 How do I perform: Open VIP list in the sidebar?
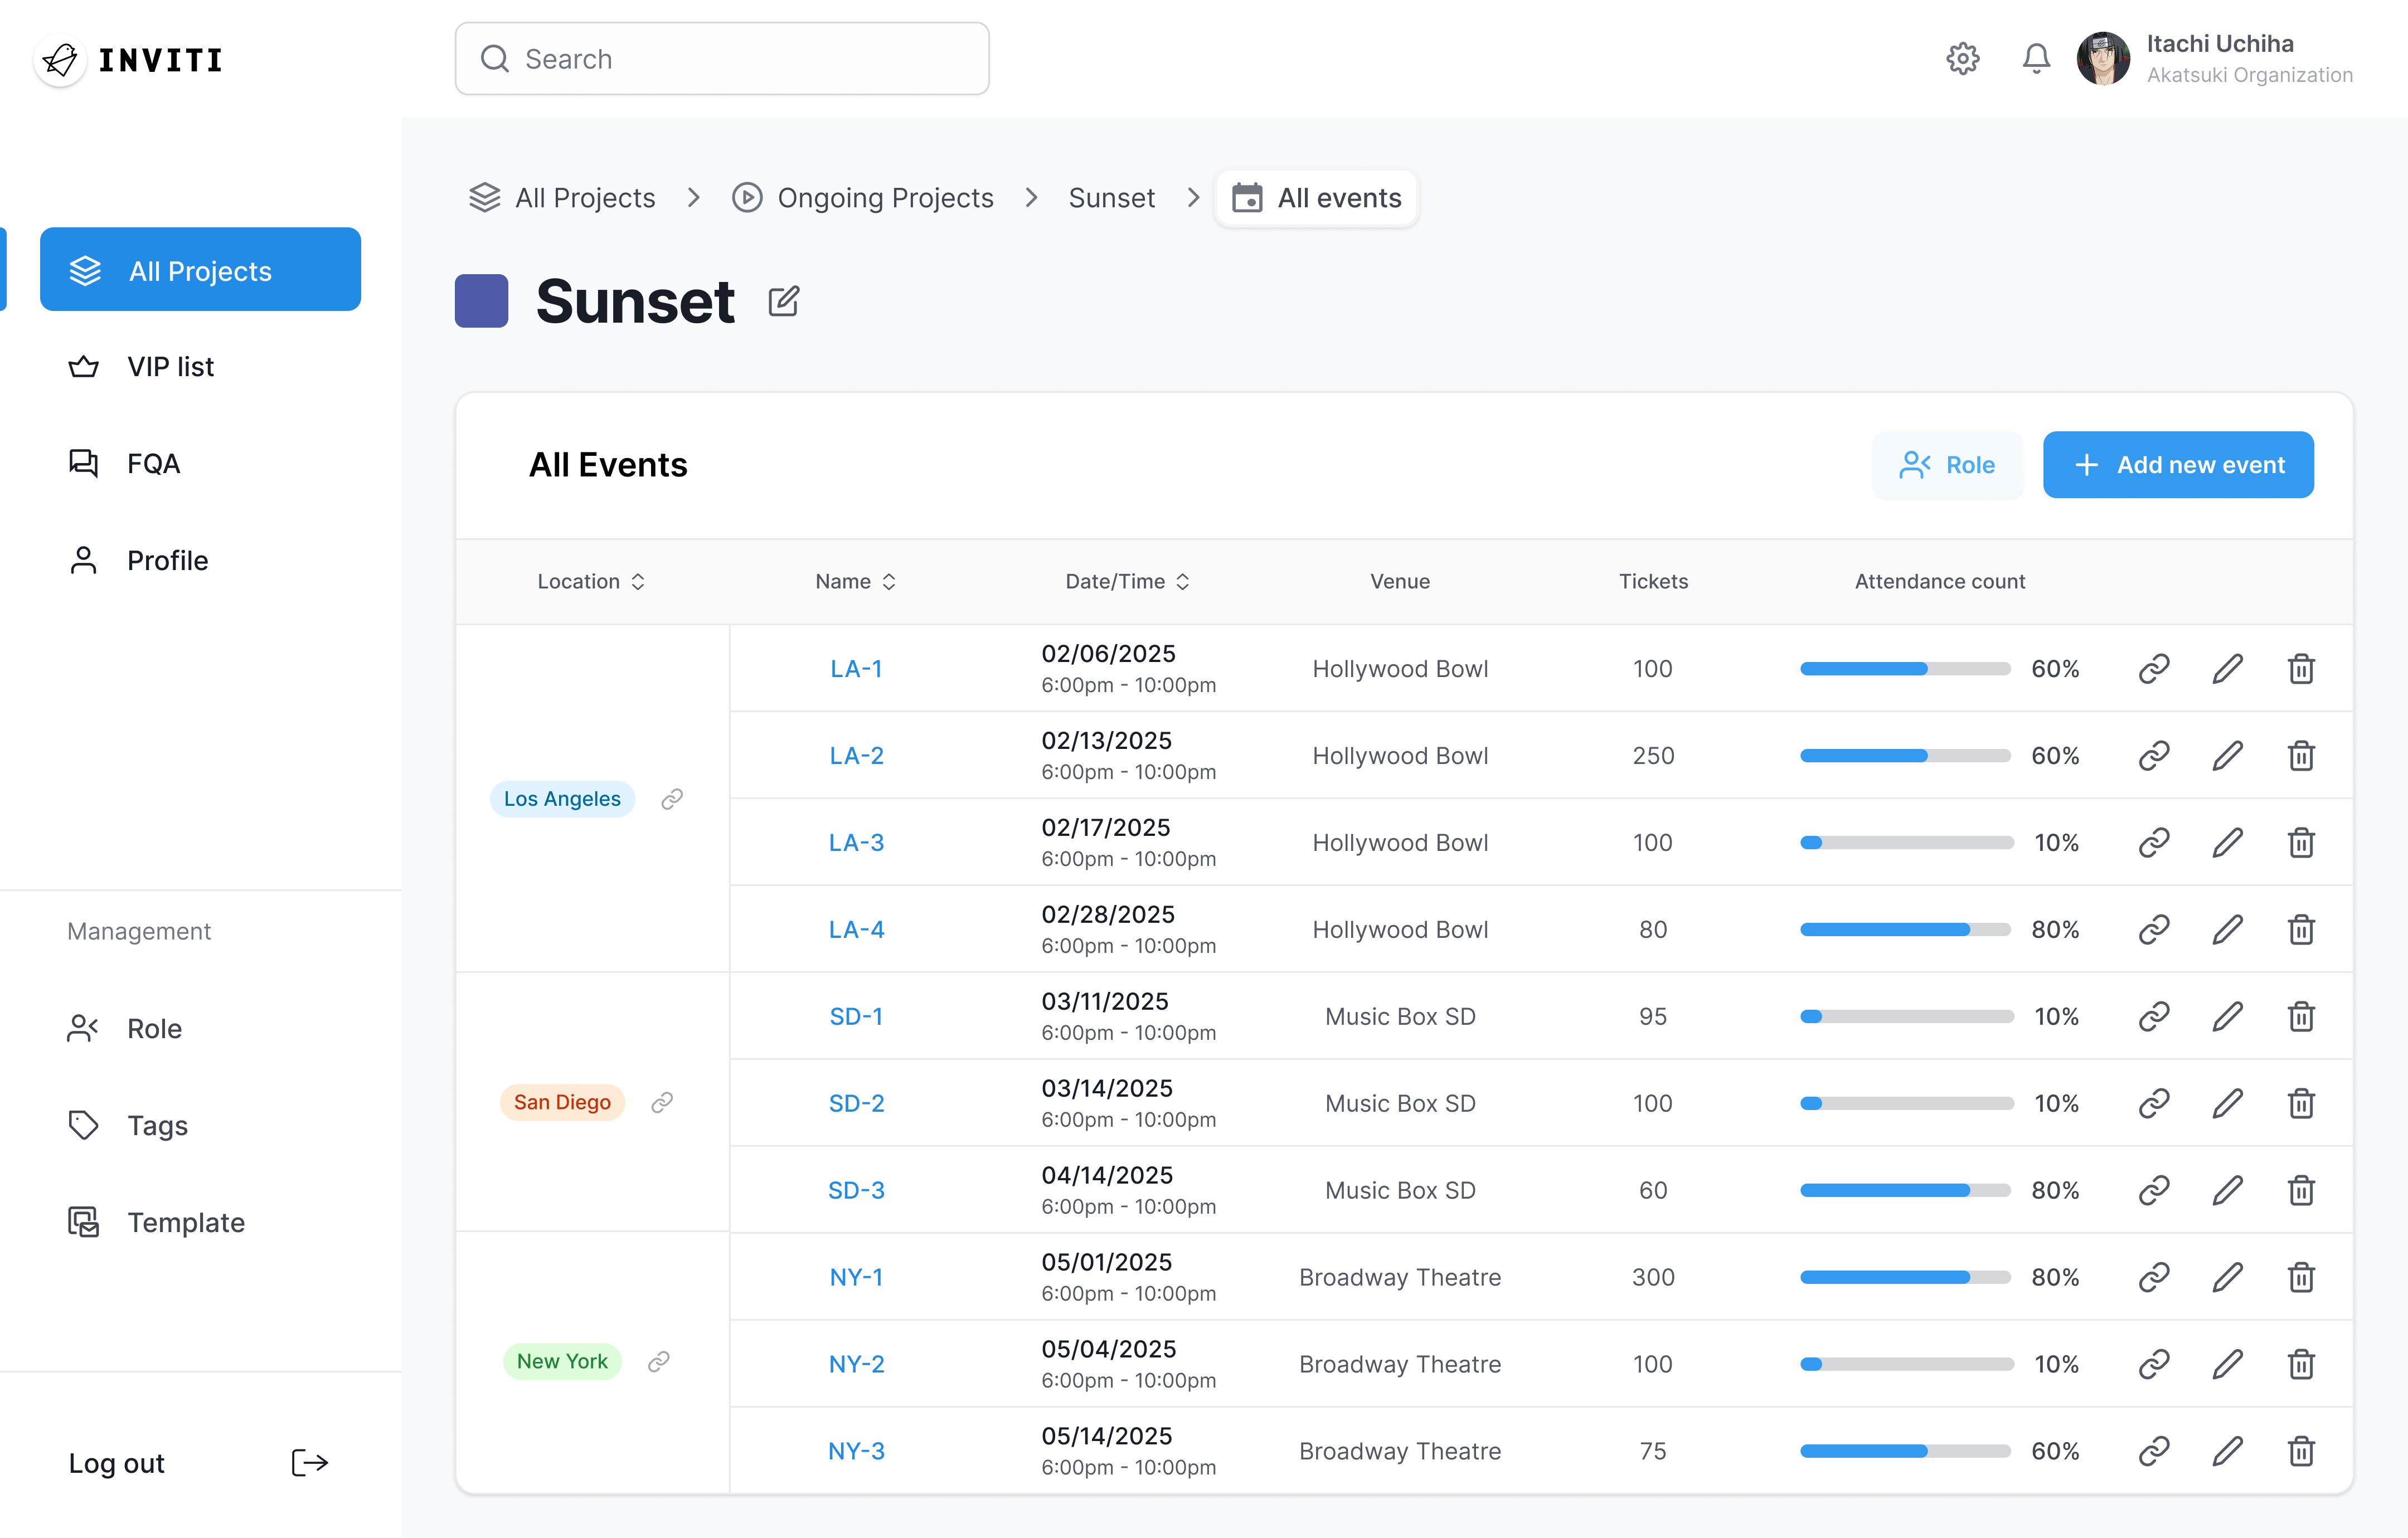tap(170, 367)
